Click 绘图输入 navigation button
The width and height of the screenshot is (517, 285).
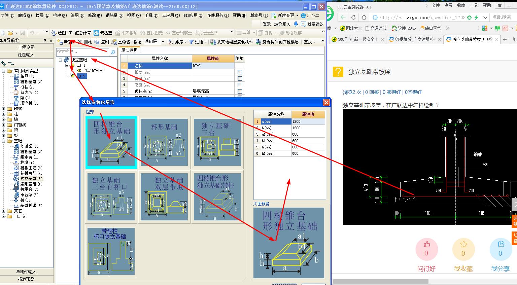[x=27, y=55]
